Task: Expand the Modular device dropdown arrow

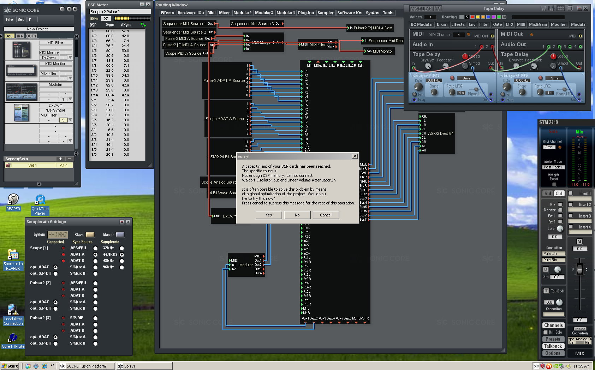Action: (x=70, y=99)
